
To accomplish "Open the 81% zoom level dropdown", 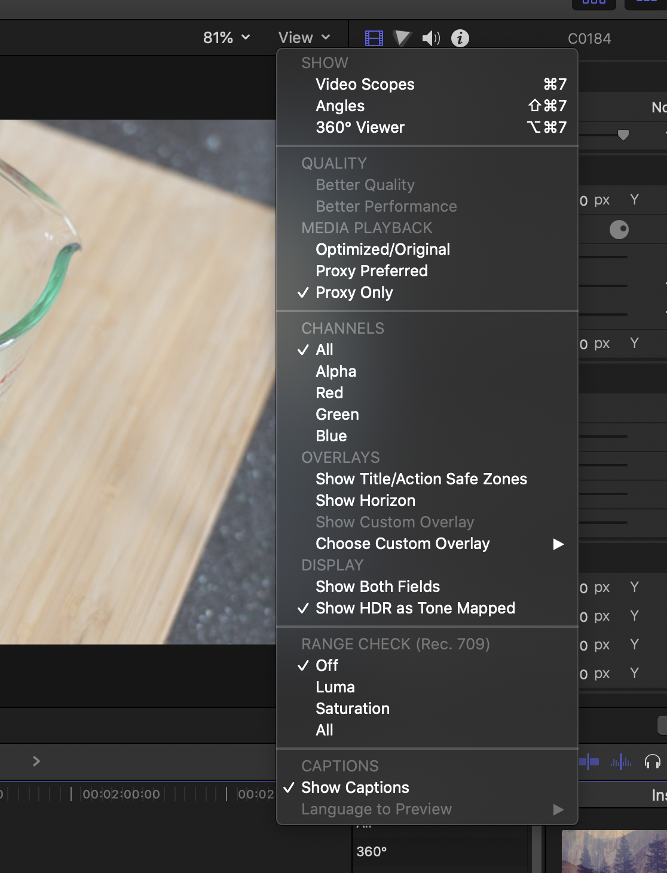I will click(x=227, y=38).
